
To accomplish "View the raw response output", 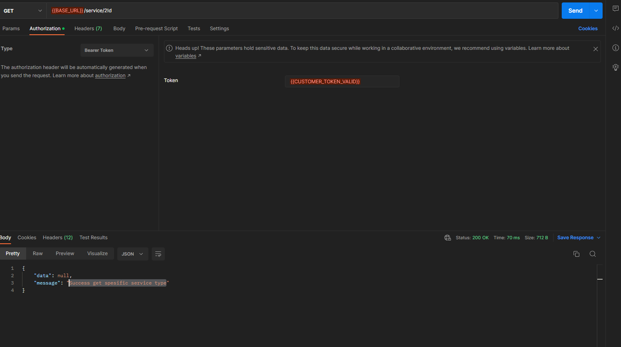I will click(x=38, y=253).
